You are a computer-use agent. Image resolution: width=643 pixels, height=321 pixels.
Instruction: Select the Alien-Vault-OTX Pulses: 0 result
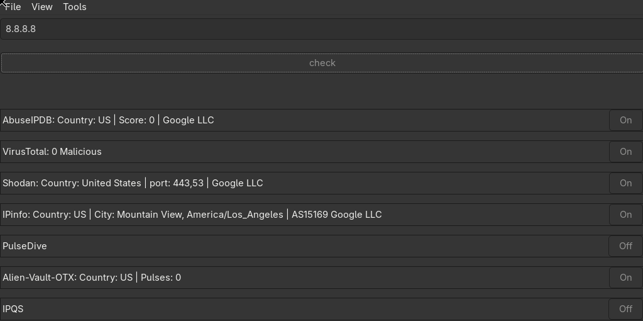92,278
